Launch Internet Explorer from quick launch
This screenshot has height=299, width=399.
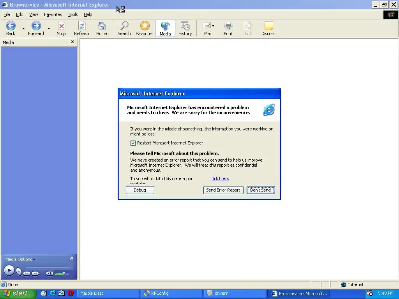point(53,294)
